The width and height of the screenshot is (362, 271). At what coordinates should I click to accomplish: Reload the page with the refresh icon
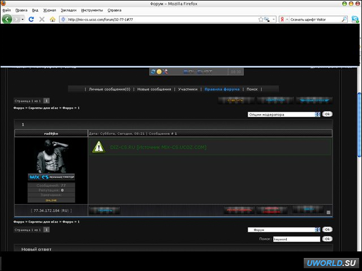pyautogui.click(x=31, y=19)
